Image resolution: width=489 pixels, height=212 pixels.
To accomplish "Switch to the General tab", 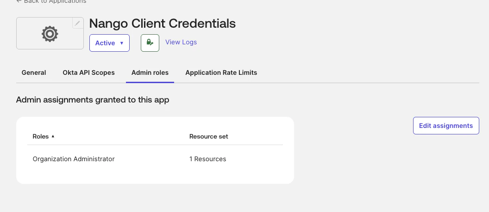I will pyautogui.click(x=34, y=73).
